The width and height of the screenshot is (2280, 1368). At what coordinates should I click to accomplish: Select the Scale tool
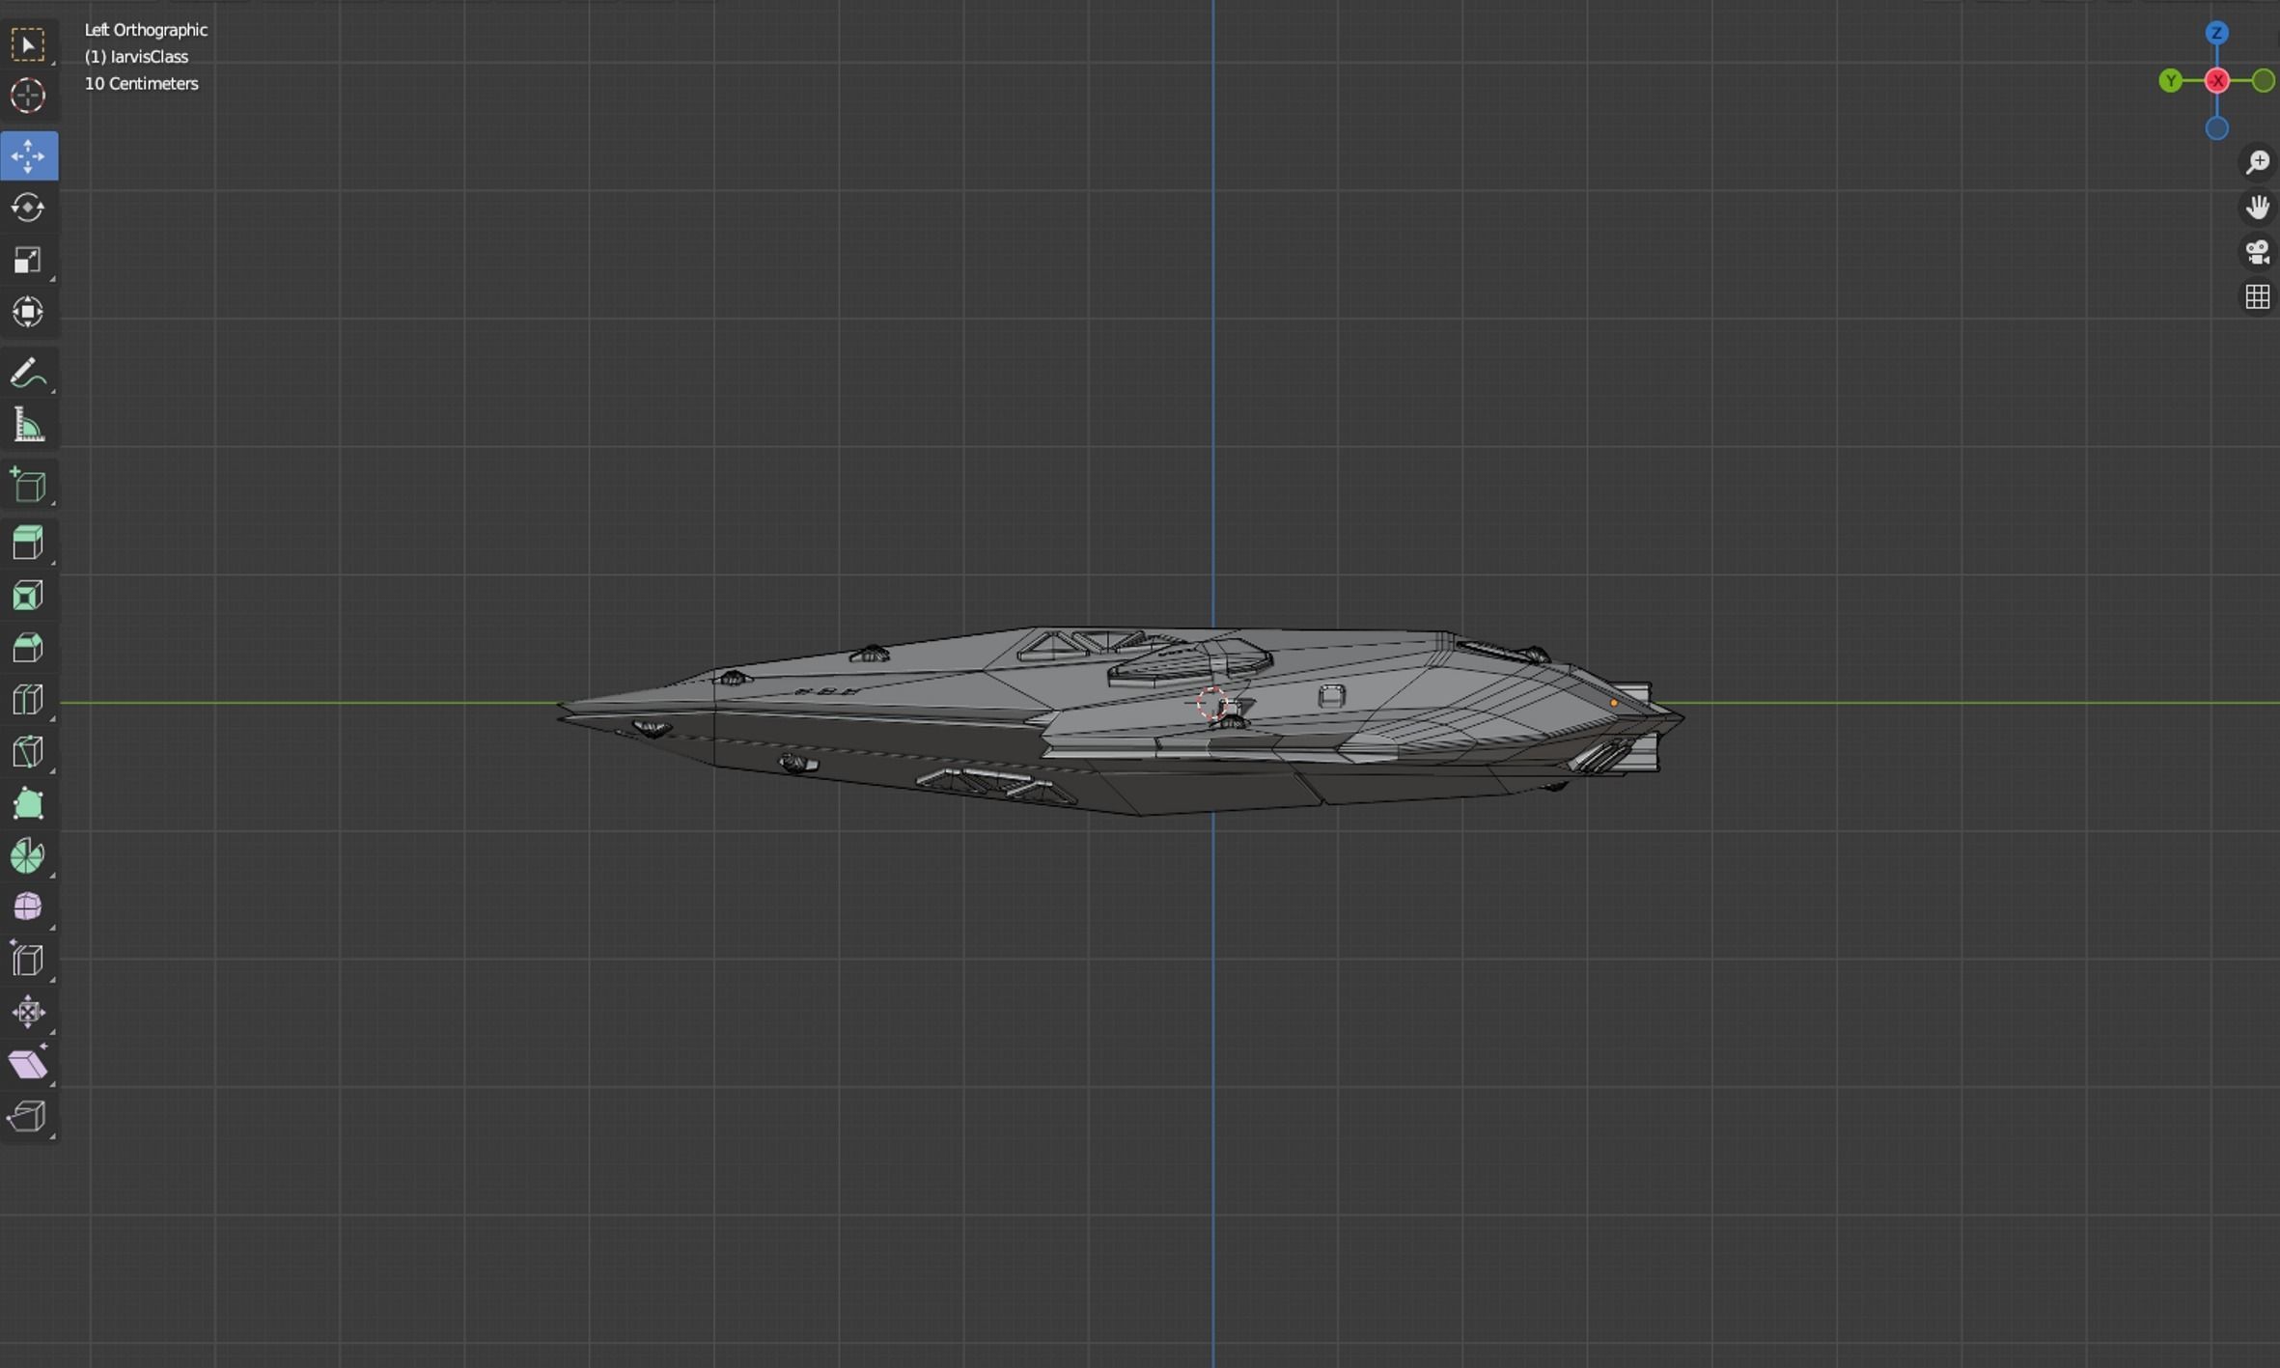[28, 259]
